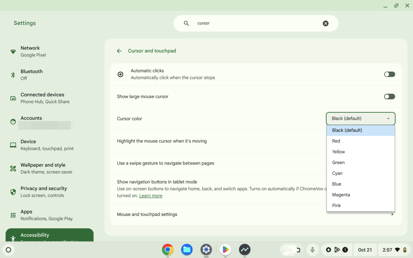413x258 pixels.
Task: Open Wallpaper and style section
Action: [x=43, y=168]
